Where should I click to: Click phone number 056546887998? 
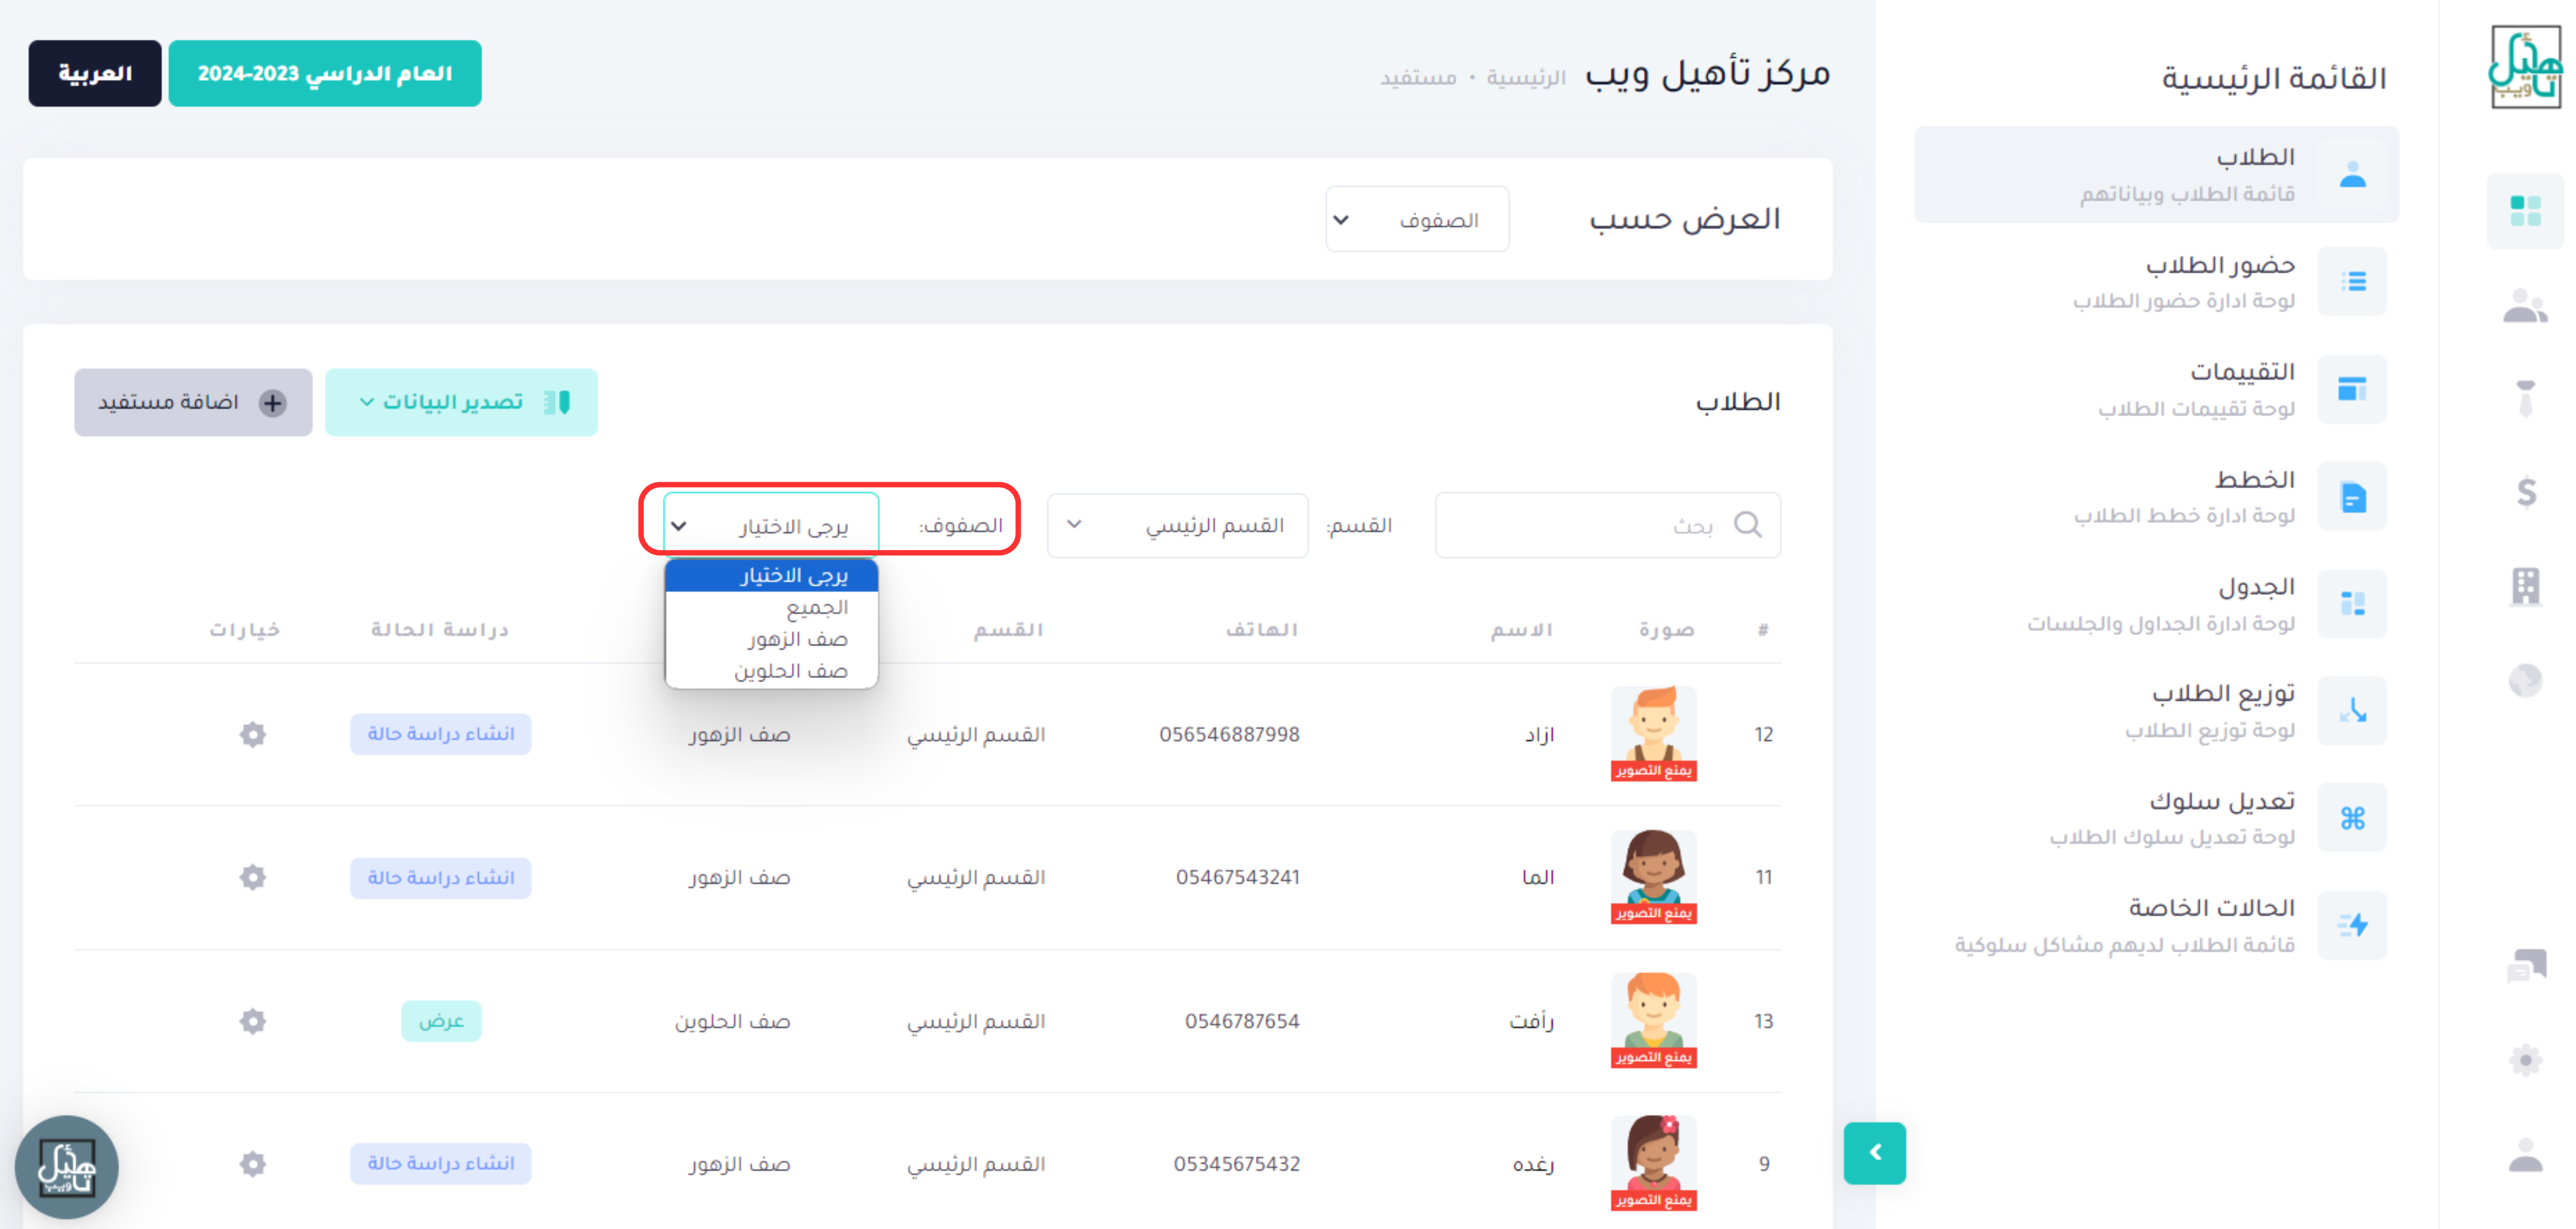pos(1229,734)
